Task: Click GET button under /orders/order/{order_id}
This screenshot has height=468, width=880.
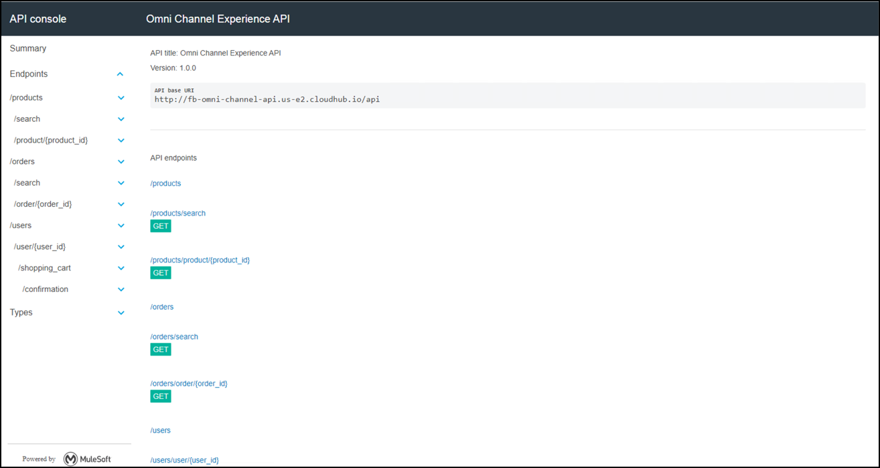Action: 161,396
